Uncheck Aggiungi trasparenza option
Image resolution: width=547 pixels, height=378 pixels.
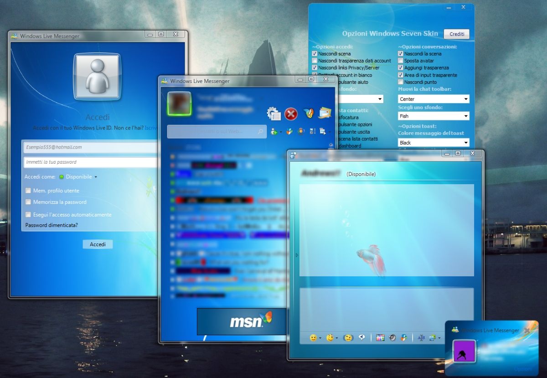tap(401, 68)
